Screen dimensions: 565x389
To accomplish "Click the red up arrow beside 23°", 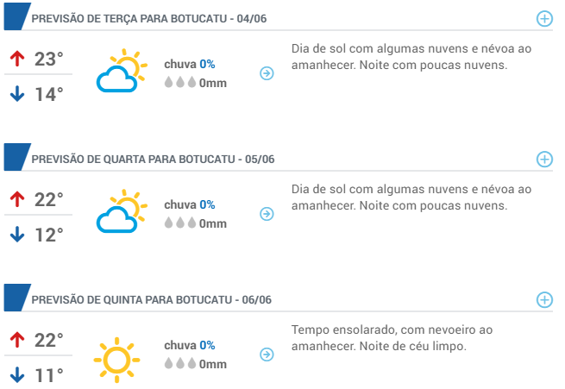I will (x=17, y=59).
